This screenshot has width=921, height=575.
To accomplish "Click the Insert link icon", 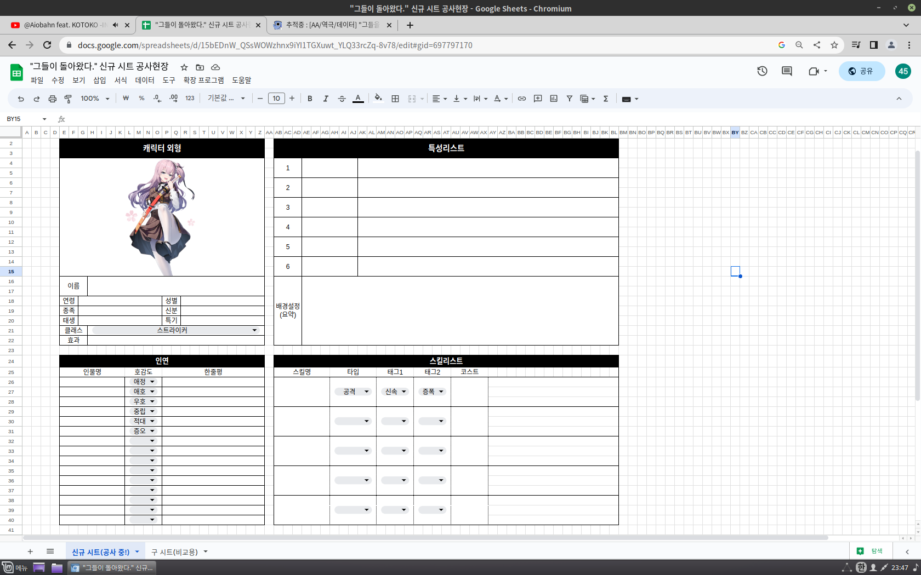I will pyautogui.click(x=522, y=99).
